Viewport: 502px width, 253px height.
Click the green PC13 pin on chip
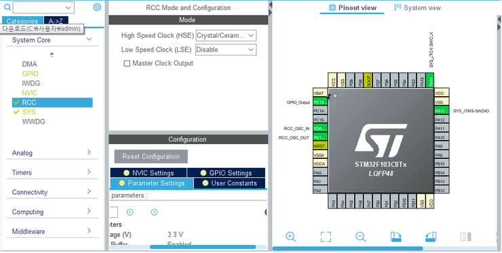pos(320,102)
